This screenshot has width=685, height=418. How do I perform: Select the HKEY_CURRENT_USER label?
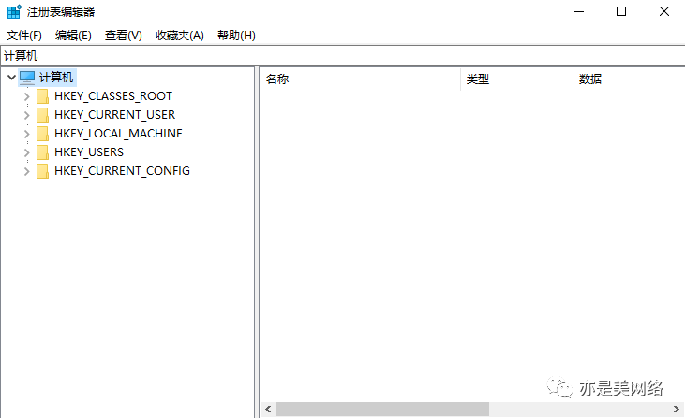[x=114, y=115]
